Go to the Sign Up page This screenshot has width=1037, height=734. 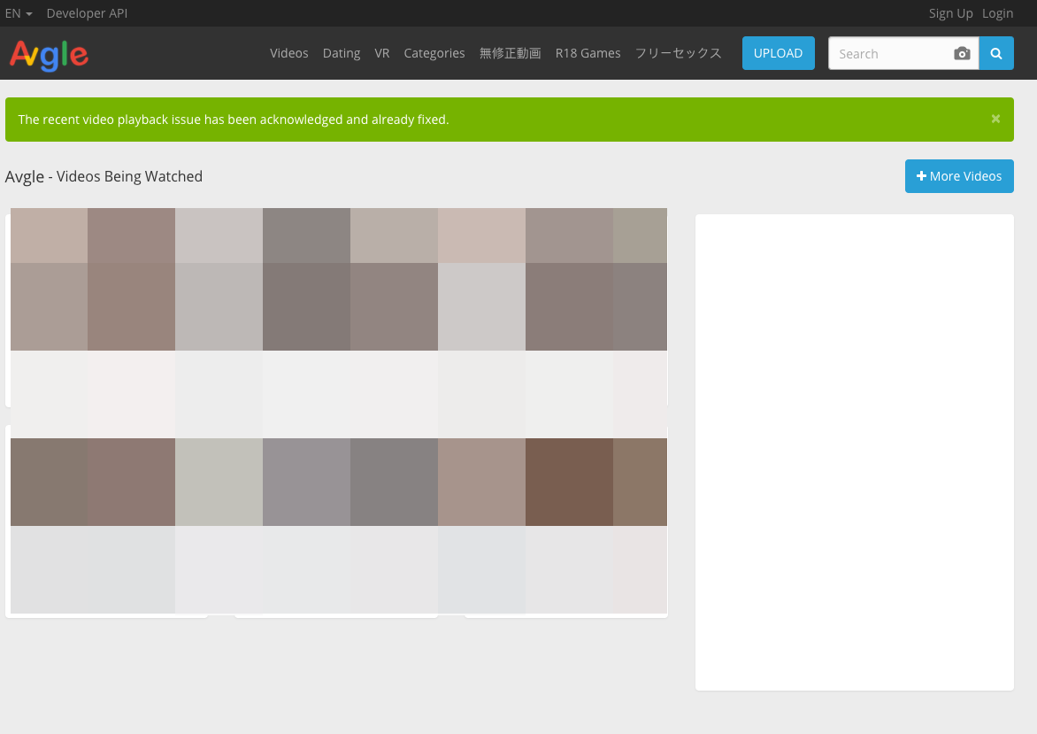(950, 13)
